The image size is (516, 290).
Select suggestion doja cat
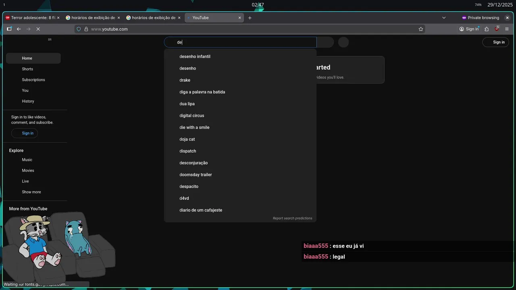pyautogui.click(x=240, y=139)
